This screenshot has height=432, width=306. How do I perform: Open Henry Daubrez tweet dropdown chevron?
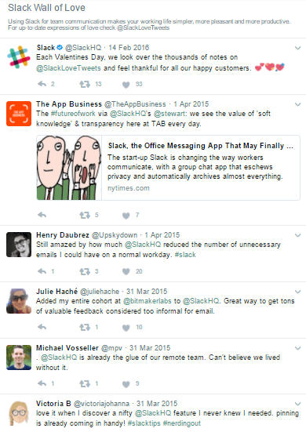tap(297, 235)
